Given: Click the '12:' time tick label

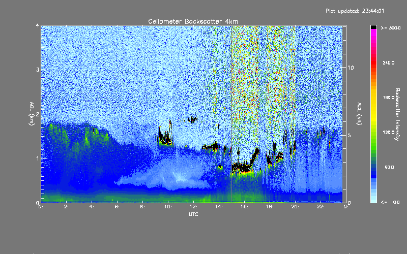Looking at the screenshot, I should tap(193, 207).
